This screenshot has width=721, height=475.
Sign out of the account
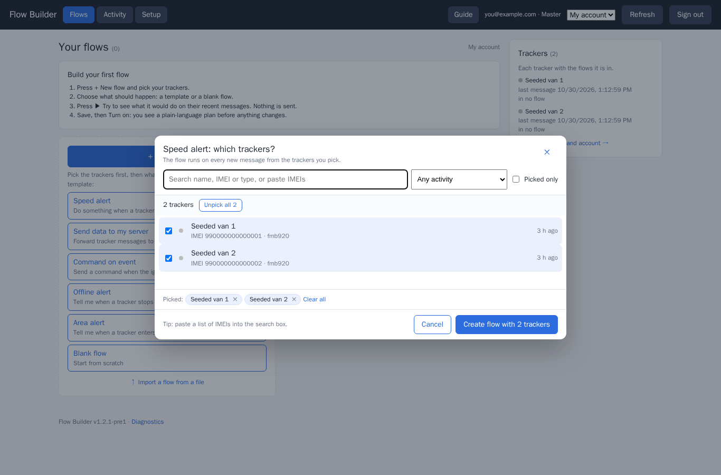[x=690, y=15]
